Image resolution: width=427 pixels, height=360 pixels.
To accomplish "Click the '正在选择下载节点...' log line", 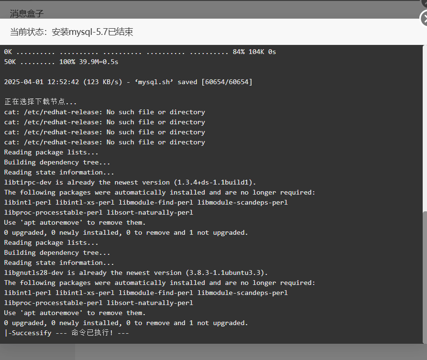I will (40, 102).
